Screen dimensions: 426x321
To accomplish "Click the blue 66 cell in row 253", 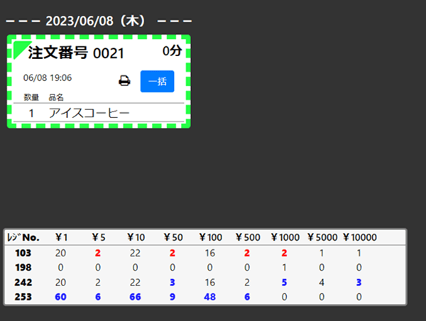I will click(134, 296).
